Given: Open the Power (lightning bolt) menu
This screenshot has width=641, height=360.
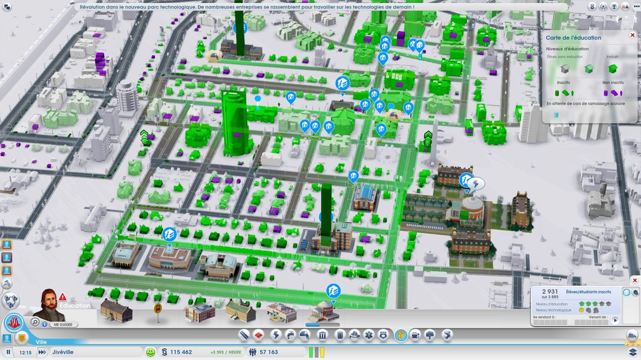Looking at the screenshot, I should [x=275, y=335].
